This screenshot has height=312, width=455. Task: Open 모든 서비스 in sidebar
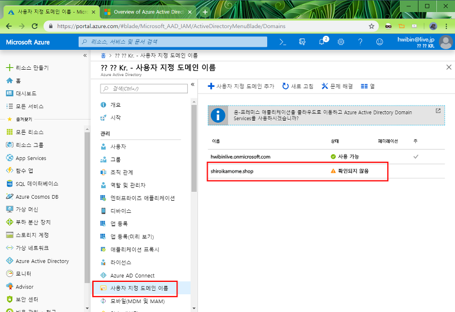tap(25, 107)
